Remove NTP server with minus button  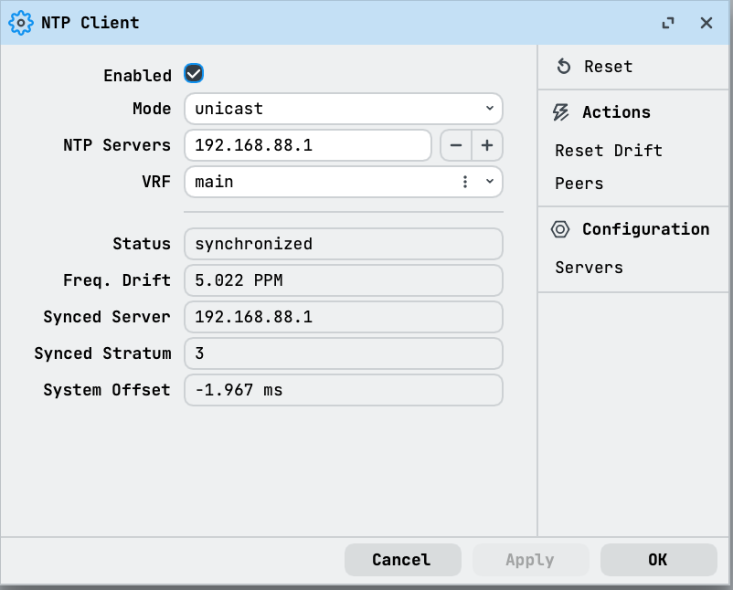[456, 145]
